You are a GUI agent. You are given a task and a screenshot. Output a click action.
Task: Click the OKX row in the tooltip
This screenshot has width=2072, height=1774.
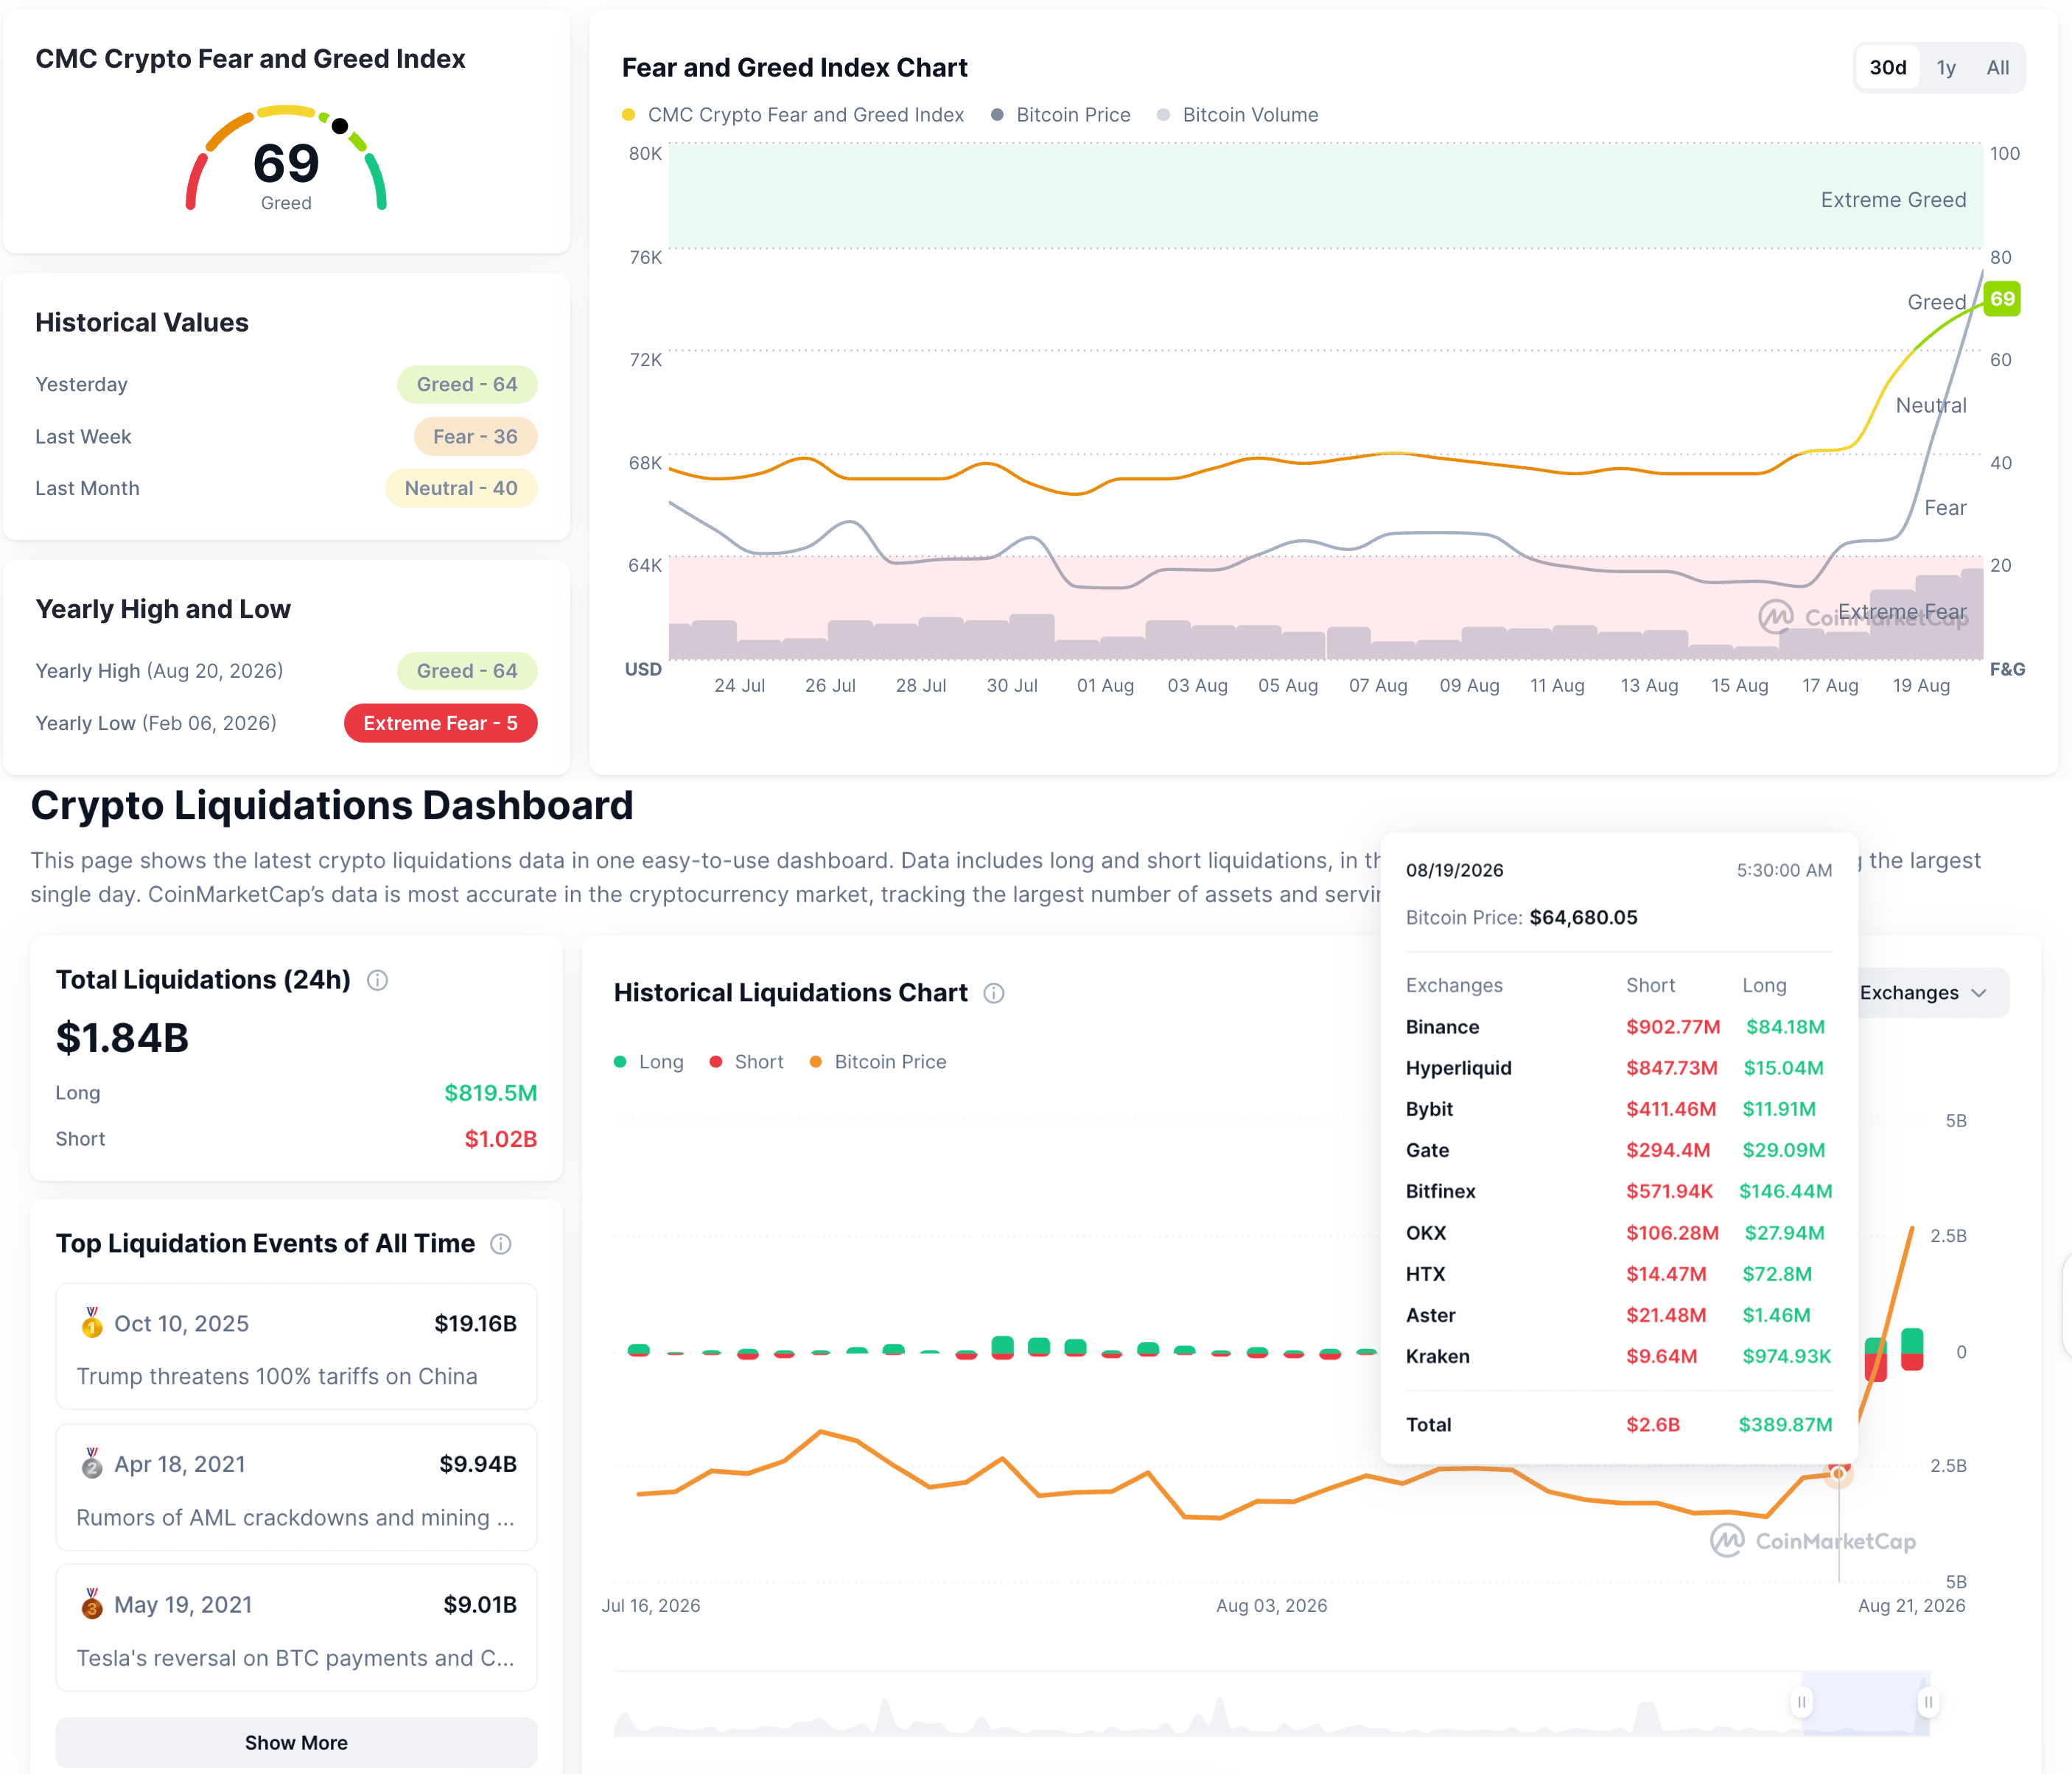click(1618, 1233)
